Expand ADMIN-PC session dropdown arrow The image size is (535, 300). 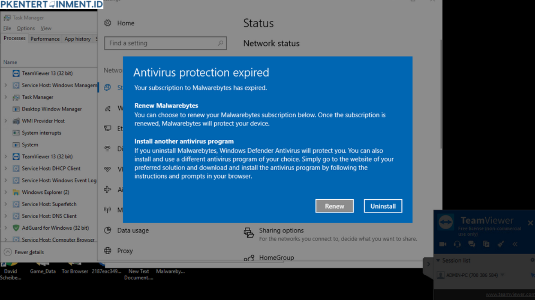pos(502,275)
